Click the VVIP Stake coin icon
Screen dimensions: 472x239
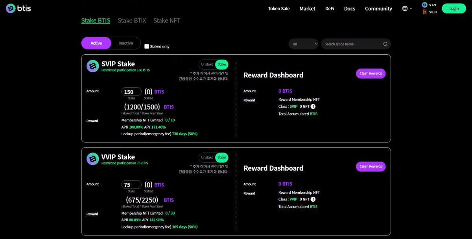click(x=93, y=159)
